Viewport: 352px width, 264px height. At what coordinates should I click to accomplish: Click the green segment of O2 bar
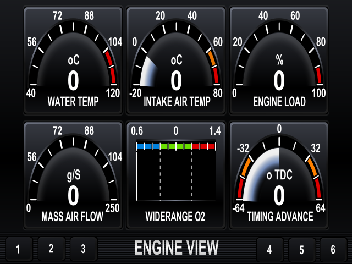(x=176, y=146)
